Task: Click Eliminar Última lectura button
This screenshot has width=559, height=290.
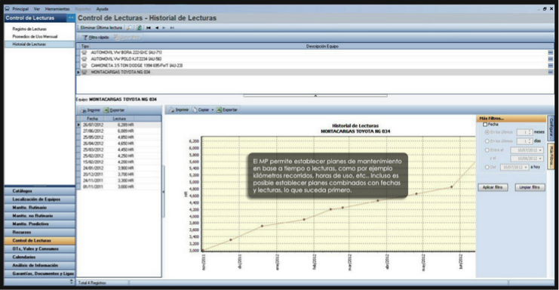Action: (x=101, y=28)
